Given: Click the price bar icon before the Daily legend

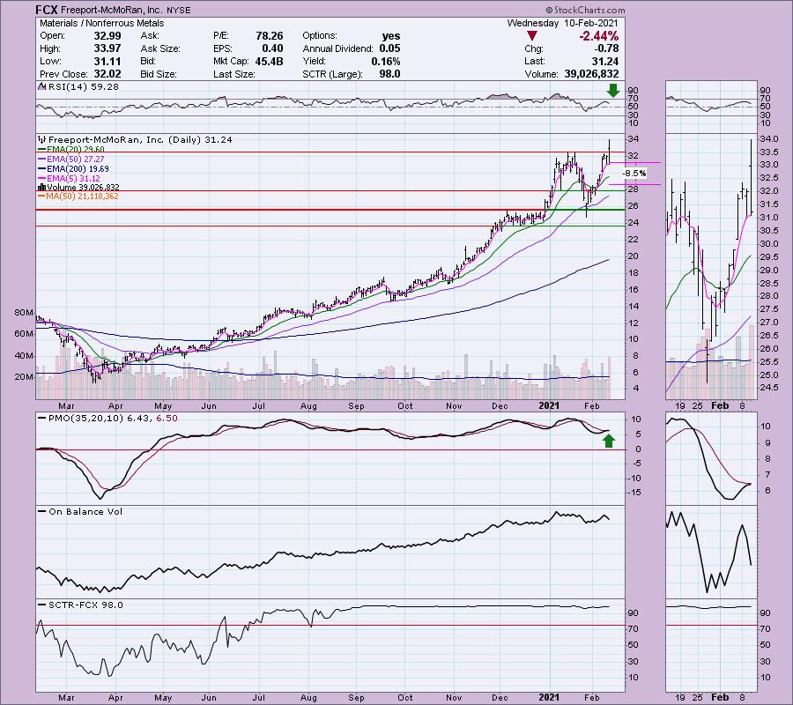Looking at the screenshot, I should (x=42, y=139).
